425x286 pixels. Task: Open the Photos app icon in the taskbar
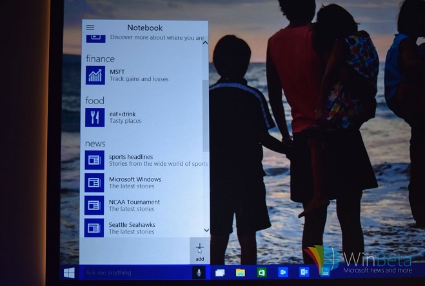coord(325,272)
